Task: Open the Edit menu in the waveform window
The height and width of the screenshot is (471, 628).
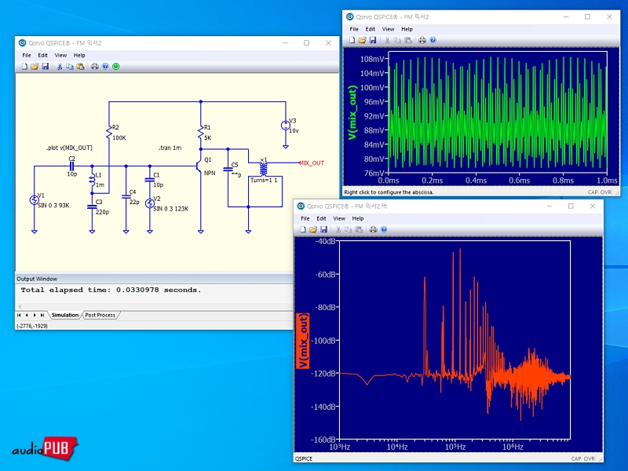Action: [371, 29]
